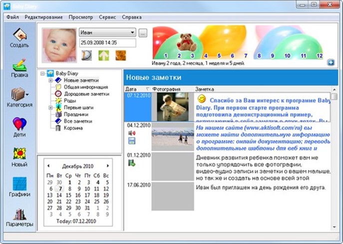Viewport: 343px width, 244px height.
Task: Click the toddler photo thumbnail in first note
Action: click(x=172, y=107)
